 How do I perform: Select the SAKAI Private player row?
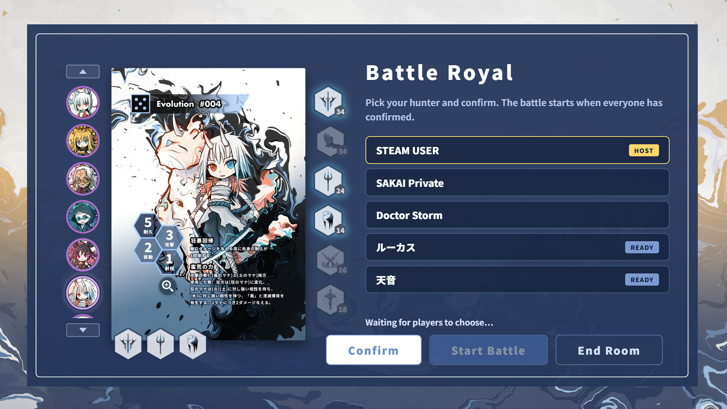(x=517, y=183)
